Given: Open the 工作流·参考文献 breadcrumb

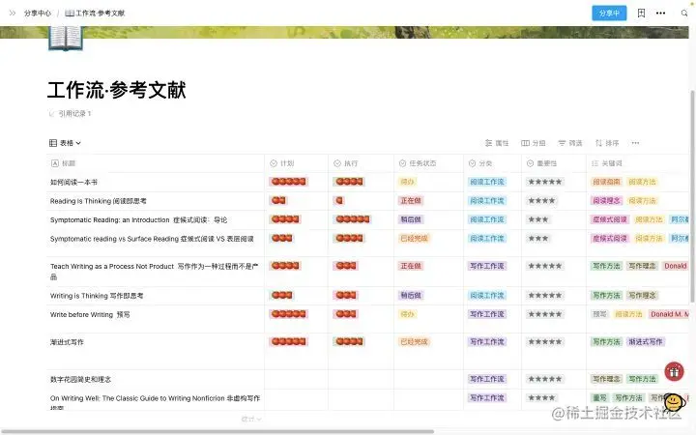Looking at the screenshot, I should 95,14.
